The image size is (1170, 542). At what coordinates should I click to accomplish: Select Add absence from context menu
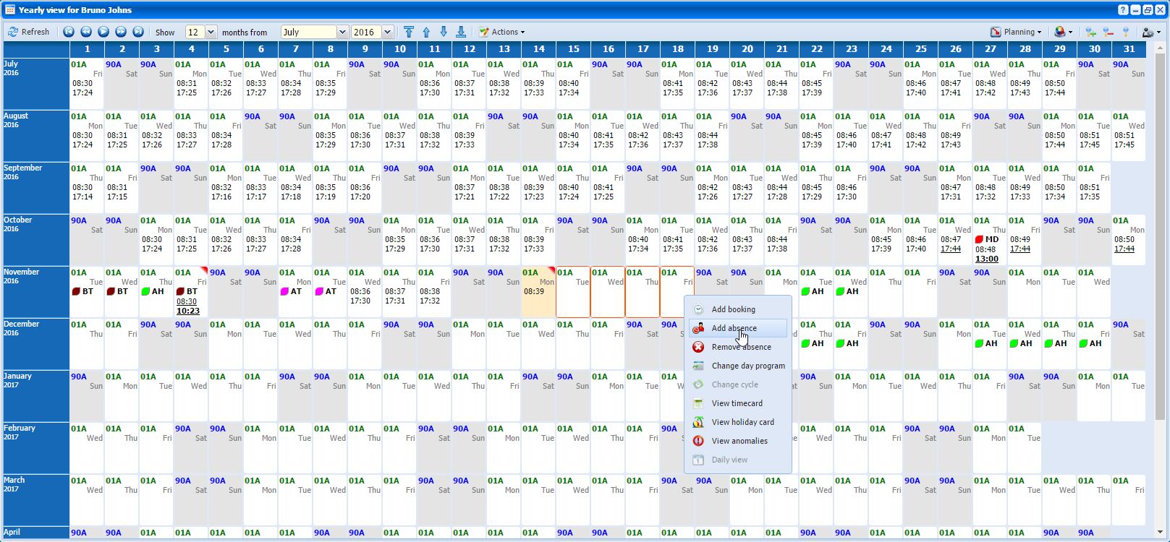(734, 328)
